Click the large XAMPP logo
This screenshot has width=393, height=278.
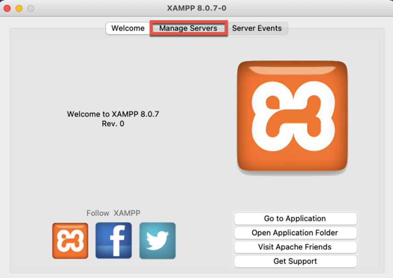coord(292,116)
